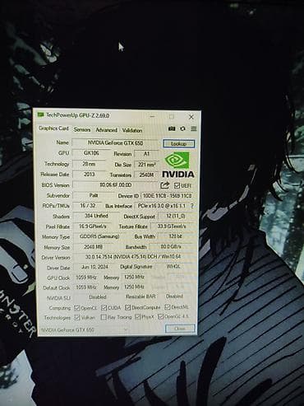Click the NVIDIA logo image

pos(178,165)
